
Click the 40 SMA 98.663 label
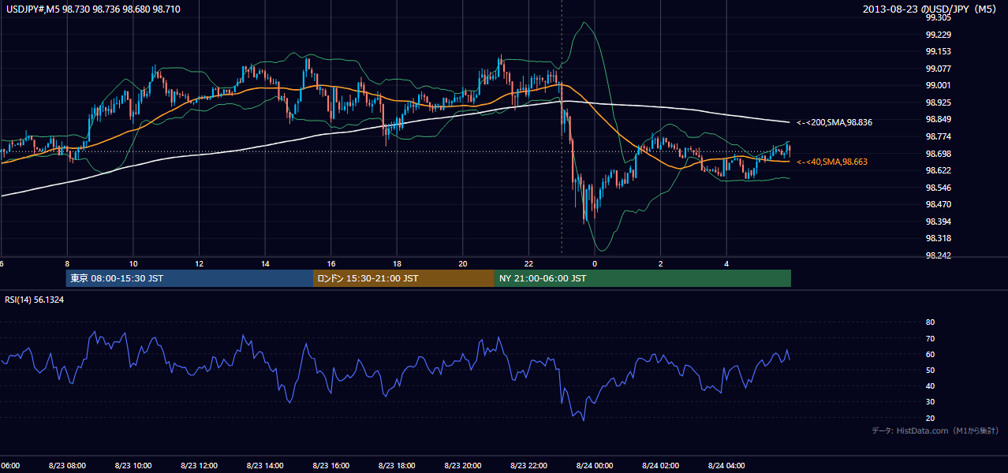click(x=832, y=162)
